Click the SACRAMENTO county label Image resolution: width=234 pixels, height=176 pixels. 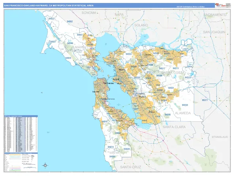(215, 15)
